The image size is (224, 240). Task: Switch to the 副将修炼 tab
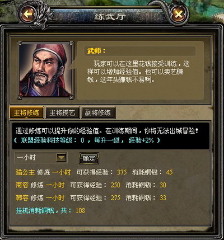pos(98,113)
